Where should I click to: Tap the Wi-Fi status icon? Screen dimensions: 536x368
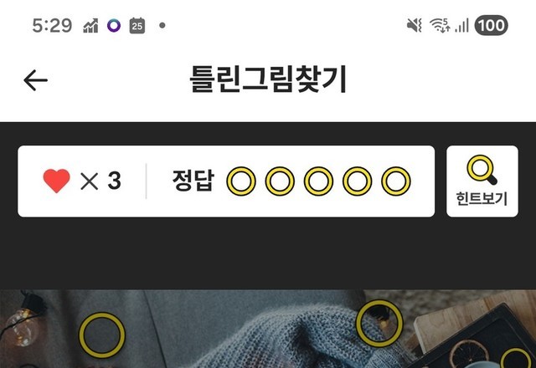(440, 25)
